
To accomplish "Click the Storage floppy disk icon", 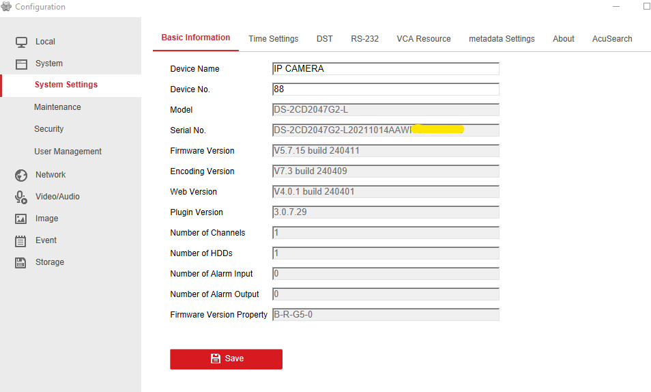I will pos(21,262).
